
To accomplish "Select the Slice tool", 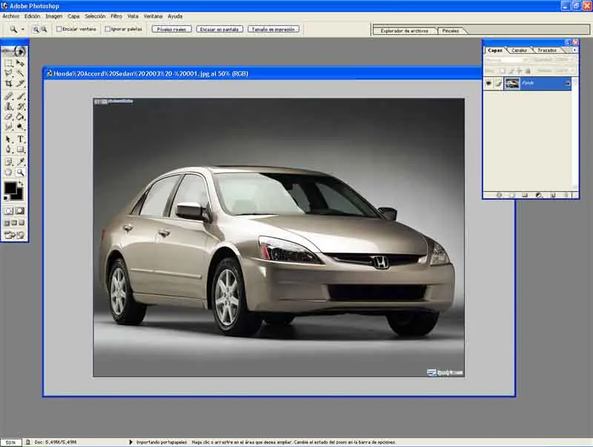I will point(21,83).
